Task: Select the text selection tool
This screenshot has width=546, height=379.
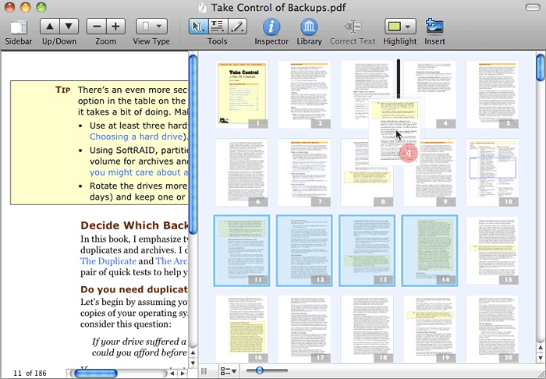Action: [x=218, y=26]
